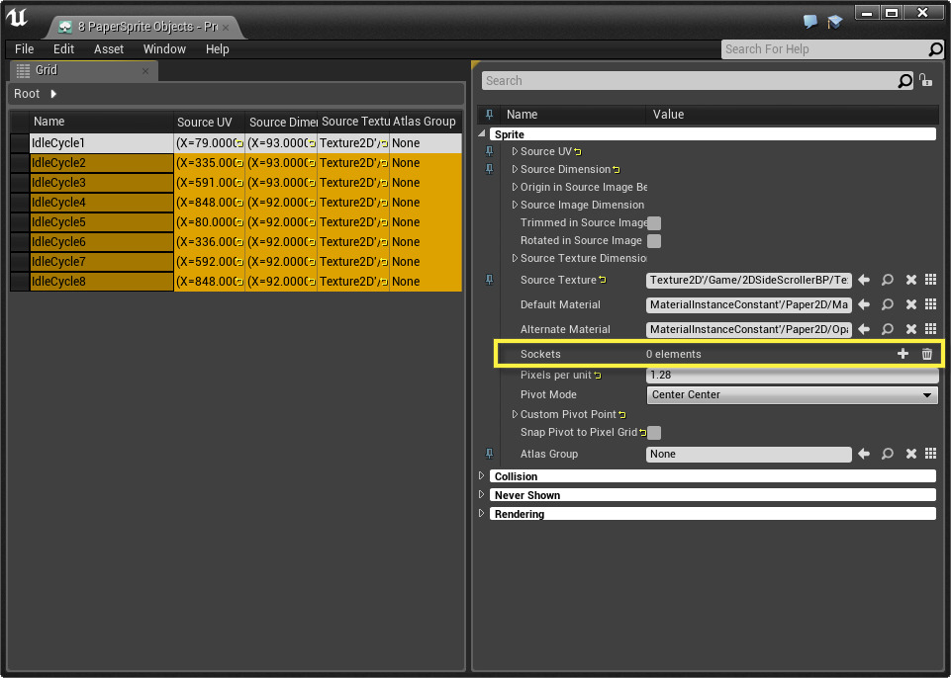Open asset picker grid for Atlas Group
The height and width of the screenshot is (678, 951).
coord(930,454)
